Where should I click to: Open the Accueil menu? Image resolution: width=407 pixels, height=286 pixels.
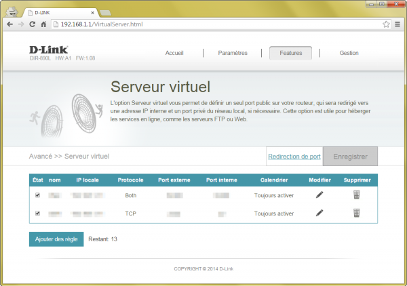point(174,53)
